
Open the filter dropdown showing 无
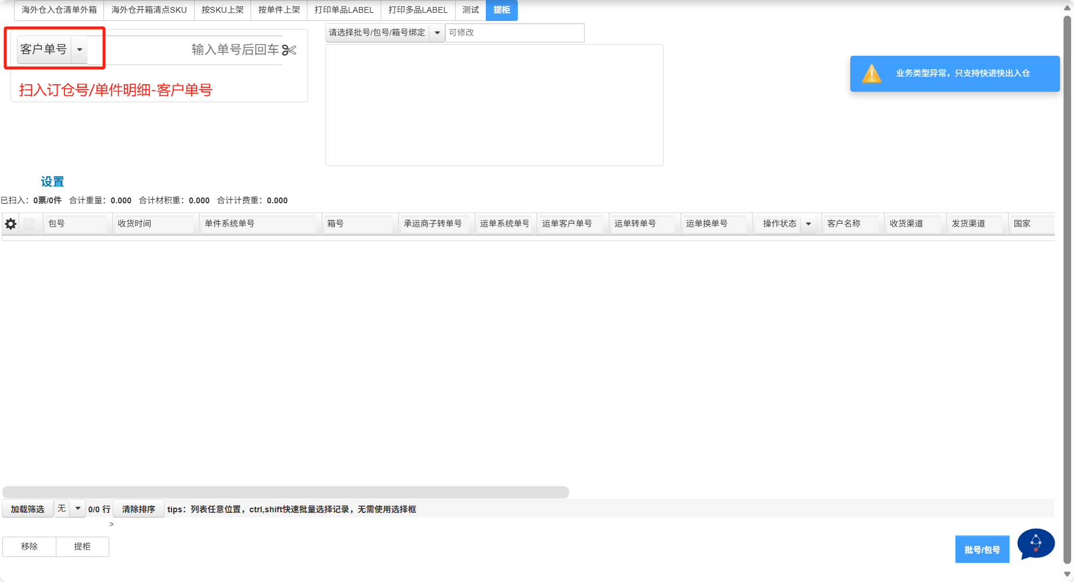[77, 509]
